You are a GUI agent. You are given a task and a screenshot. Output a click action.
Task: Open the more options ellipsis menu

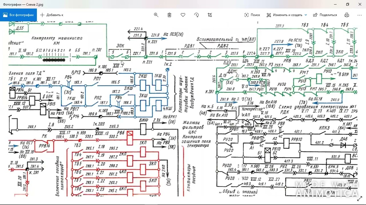click(x=360, y=15)
